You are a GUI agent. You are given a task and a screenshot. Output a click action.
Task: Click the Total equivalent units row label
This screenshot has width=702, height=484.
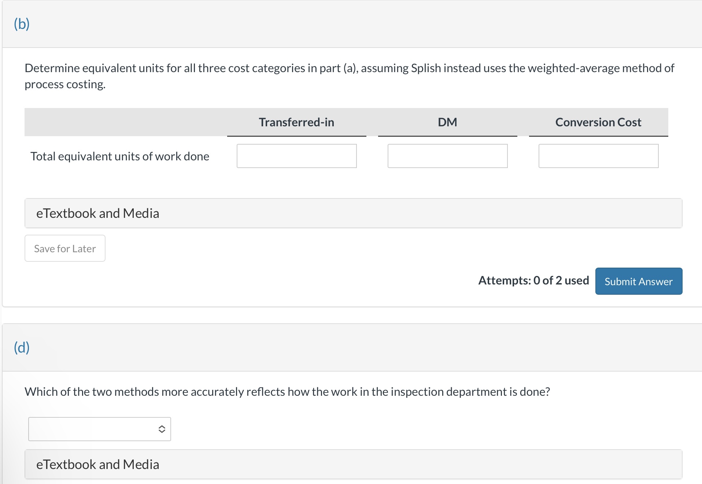point(120,156)
